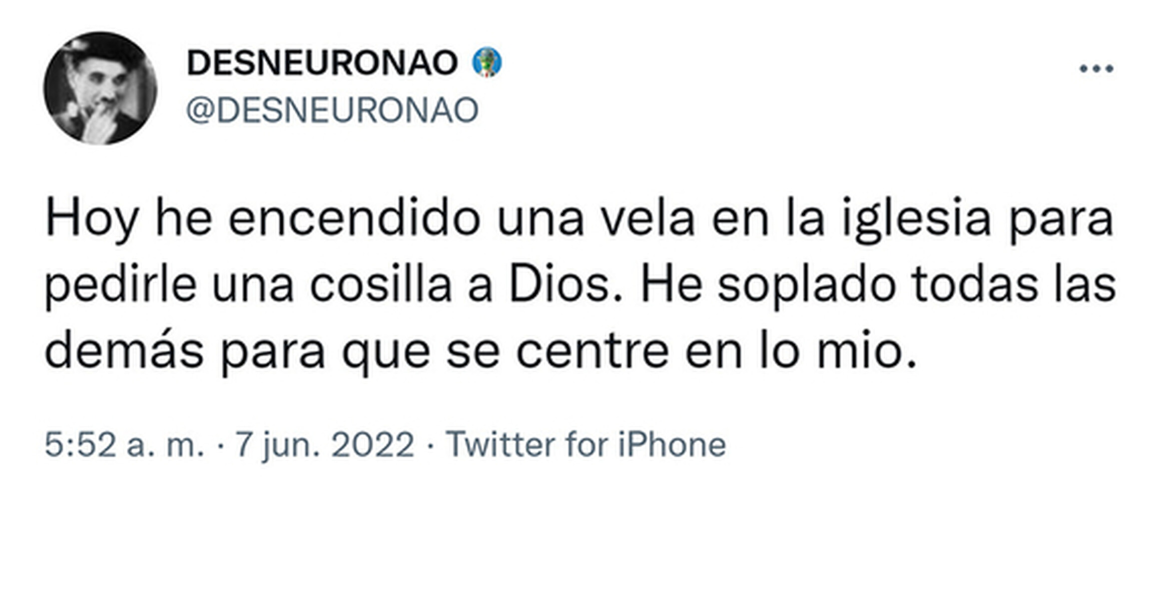Click the word "soplado" in the tweet
The height and width of the screenshot is (614, 1174).
click(807, 286)
